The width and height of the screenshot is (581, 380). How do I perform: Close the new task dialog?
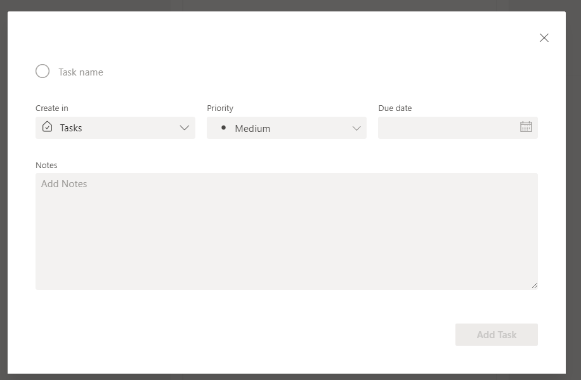coord(544,38)
